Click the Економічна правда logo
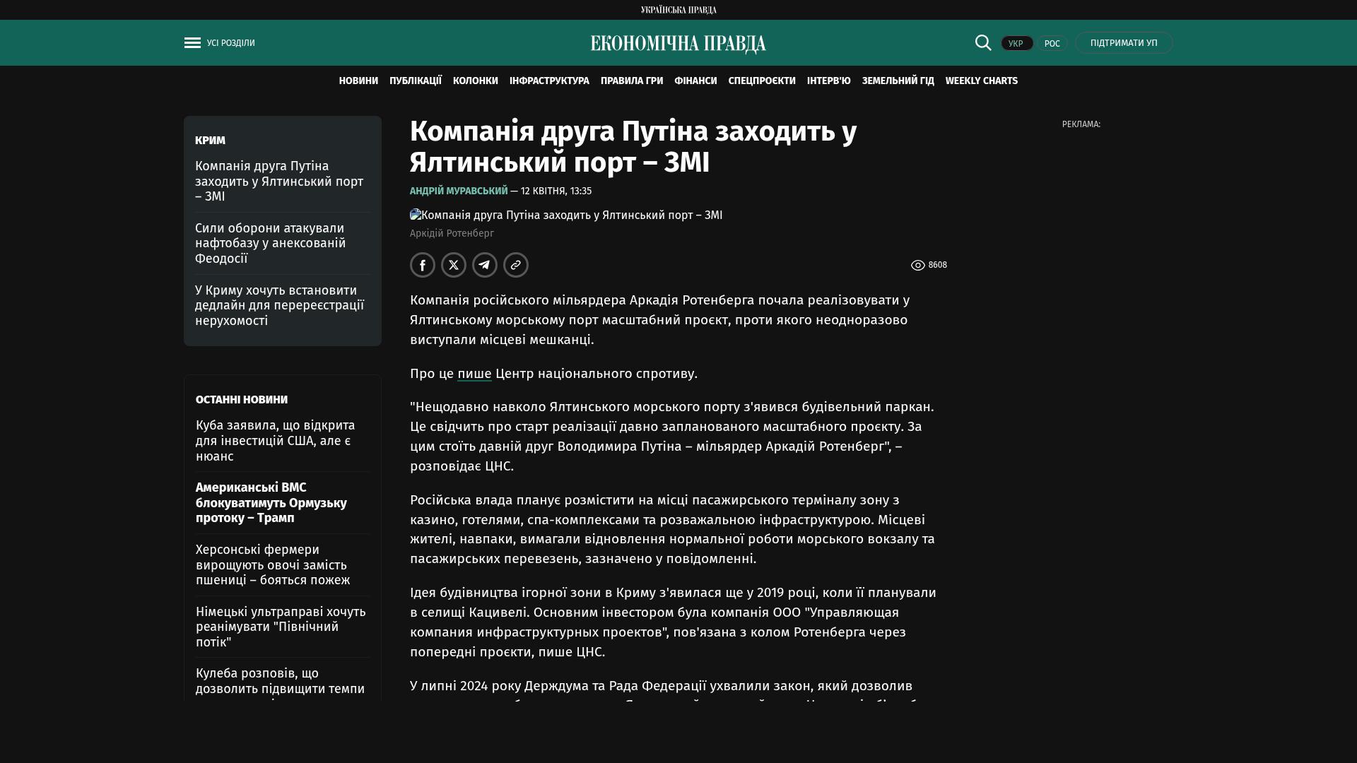Screen dimensions: 1357x763 [678, 44]
